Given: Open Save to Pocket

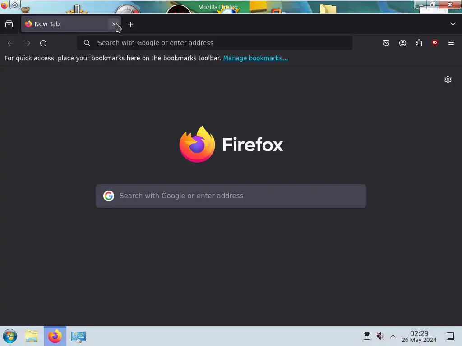Looking at the screenshot, I should (x=386, y=43).
